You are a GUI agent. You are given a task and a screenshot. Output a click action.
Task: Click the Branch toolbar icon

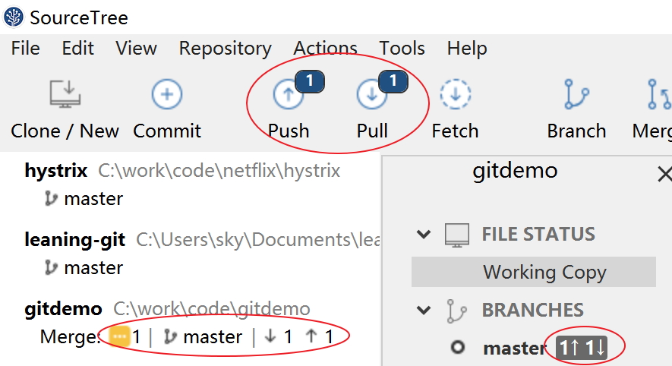pyautogui.click(x=577, y=95)
